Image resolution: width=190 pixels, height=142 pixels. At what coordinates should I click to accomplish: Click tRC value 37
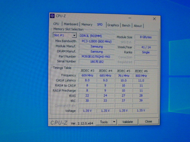coord(123,101)
